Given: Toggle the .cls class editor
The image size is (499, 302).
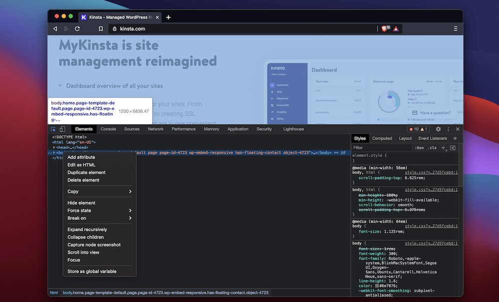Looking at the screenshot, I should pyautogui.click(x=432, y=148).
